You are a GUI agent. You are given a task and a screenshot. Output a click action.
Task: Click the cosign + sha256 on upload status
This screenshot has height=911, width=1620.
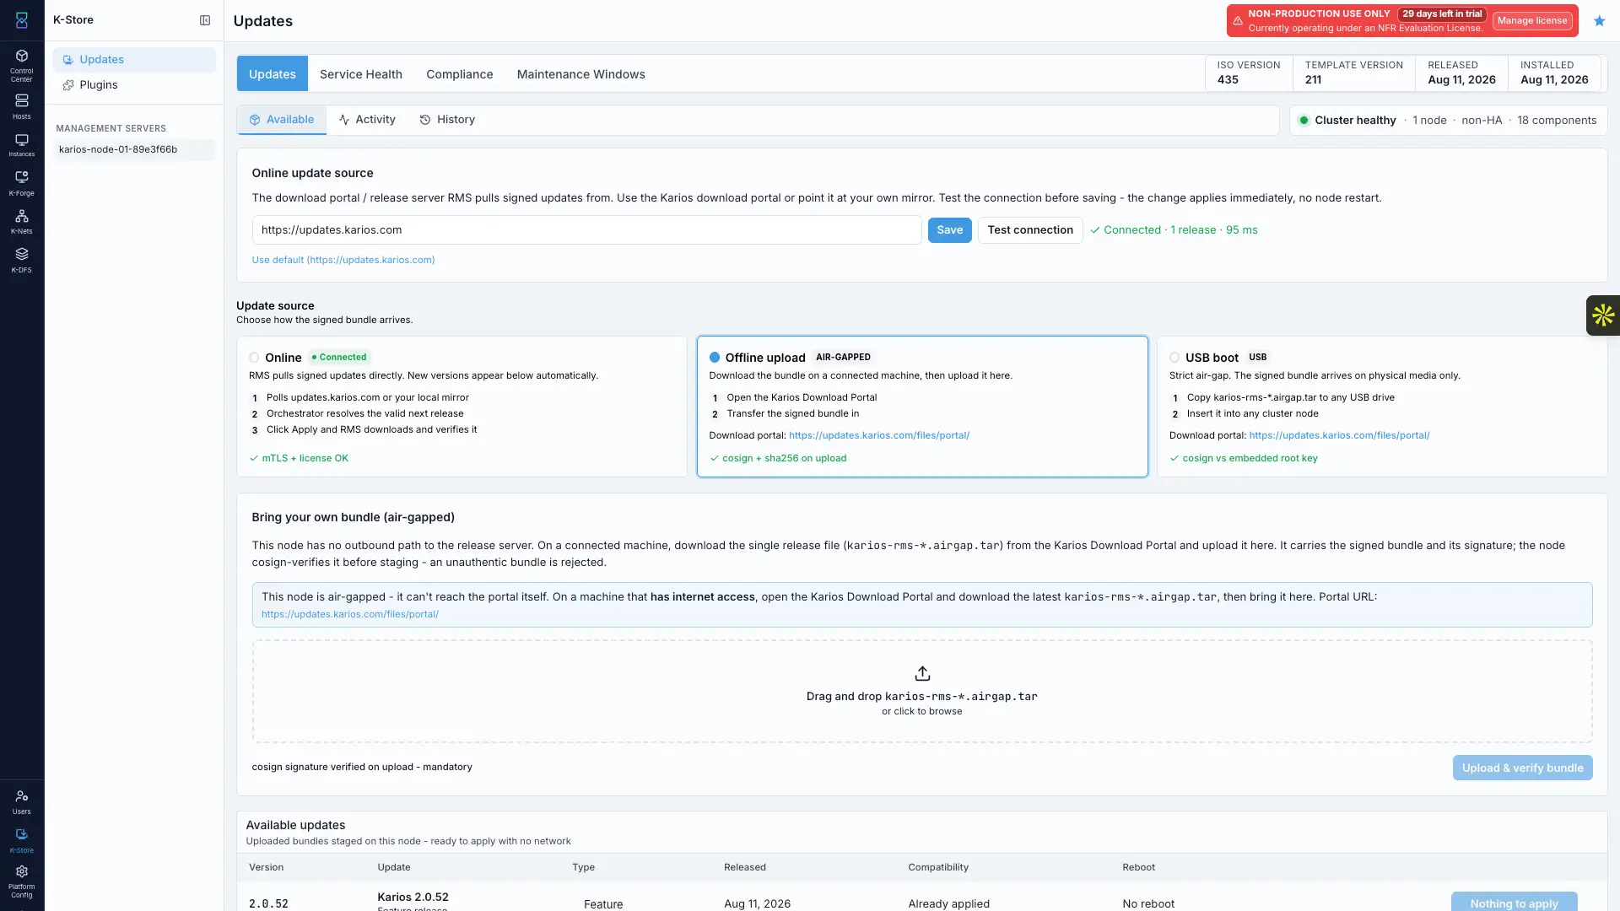[778, 459]
